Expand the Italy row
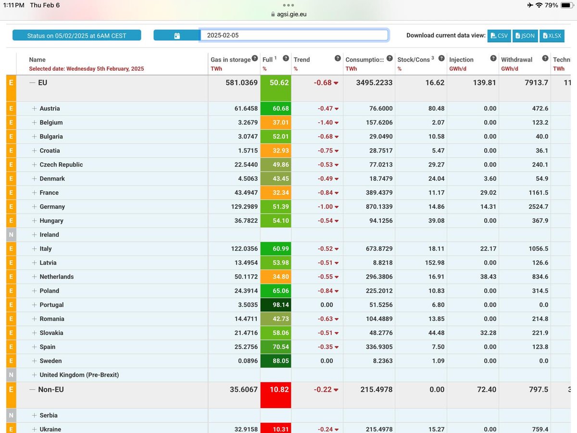The image size is (577, 433). 35,249
